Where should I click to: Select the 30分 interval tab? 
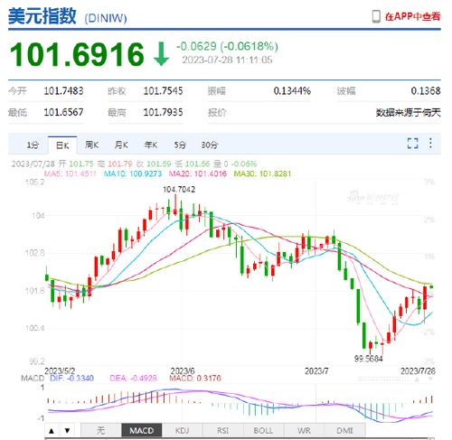point(210,145)
